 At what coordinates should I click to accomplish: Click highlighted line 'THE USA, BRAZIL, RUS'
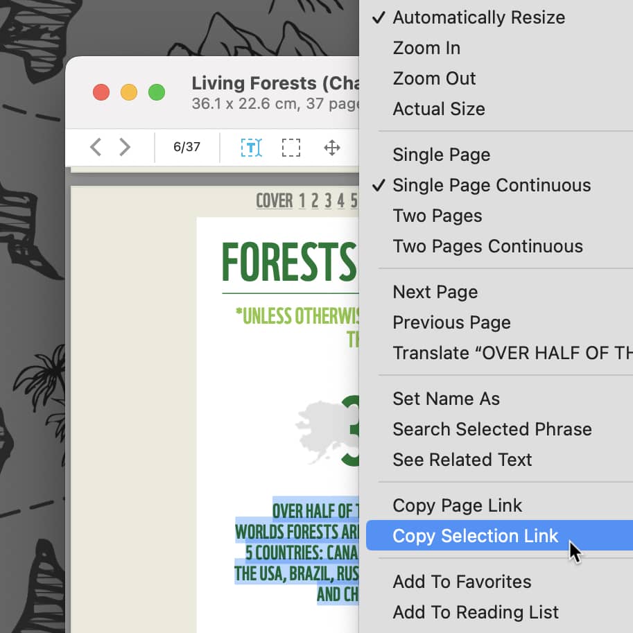pos(296,573)
